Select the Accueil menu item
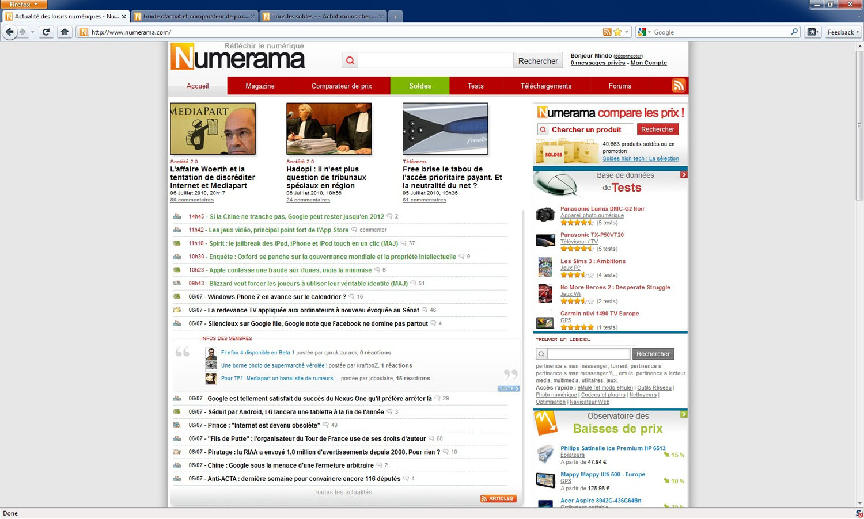864x519 pixels. click(x=198, y=86)
